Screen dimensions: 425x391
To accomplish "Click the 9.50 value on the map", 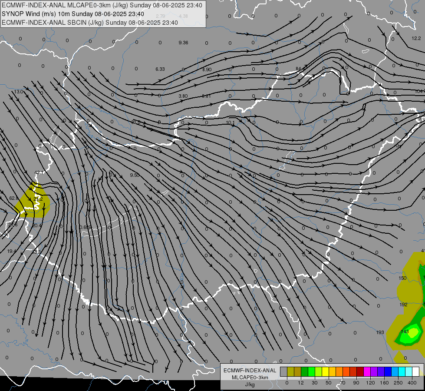I will [x=135, y=175].
